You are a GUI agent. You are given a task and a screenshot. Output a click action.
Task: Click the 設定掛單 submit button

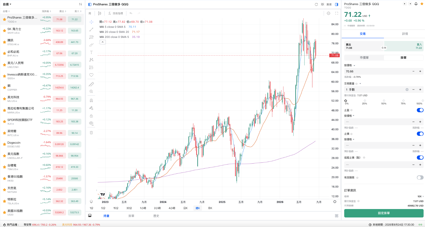pyautogui.click(x=384, y=213)
